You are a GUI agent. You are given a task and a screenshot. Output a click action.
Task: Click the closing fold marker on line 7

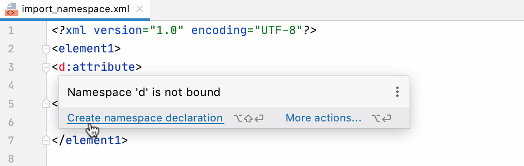coord(46,140)
